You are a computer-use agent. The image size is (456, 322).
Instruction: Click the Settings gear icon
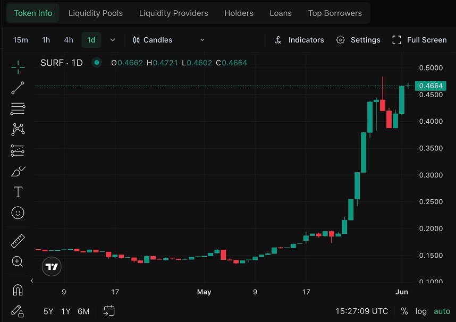340,40
